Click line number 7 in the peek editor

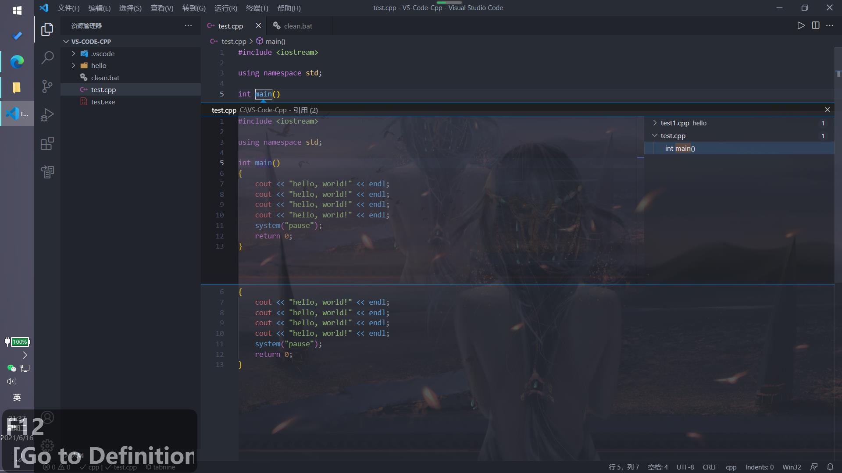click(x=221, y=184)
